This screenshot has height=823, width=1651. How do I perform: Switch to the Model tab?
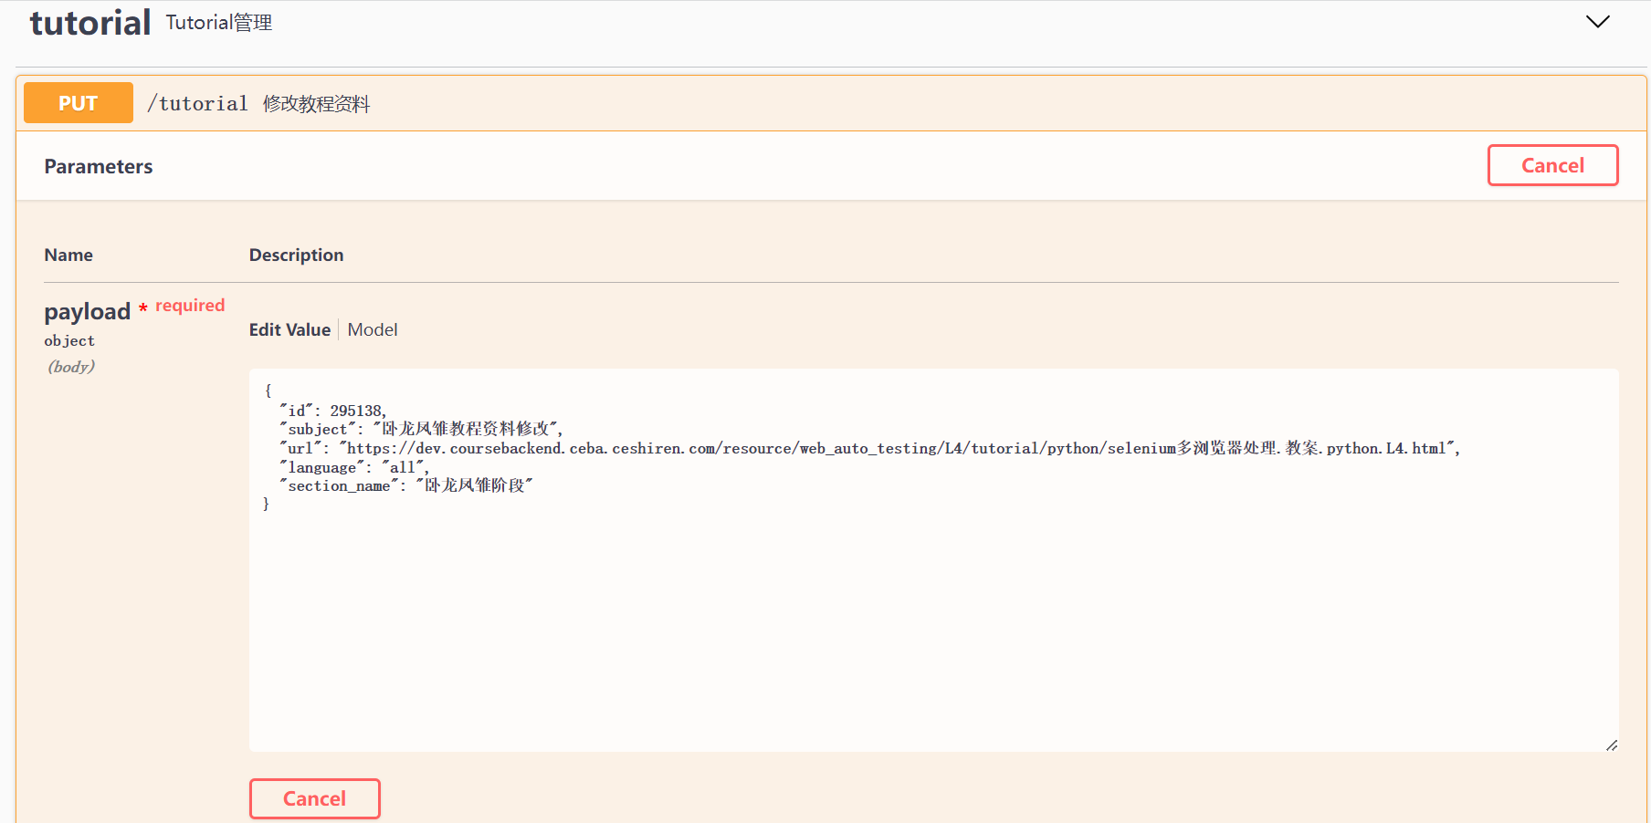pyautogui.click(x=373, y=330)
